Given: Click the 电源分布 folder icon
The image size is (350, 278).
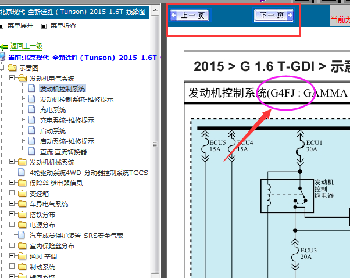Looking at the screenshot, I should click(22, 225).
